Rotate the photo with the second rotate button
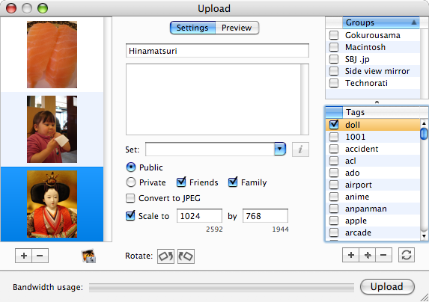 tap(186, 256)
